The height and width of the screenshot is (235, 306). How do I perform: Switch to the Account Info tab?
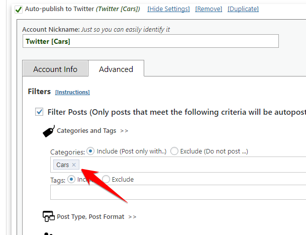pyautogui.click(x=55, y=69)
